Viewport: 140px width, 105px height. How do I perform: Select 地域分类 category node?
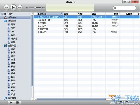(12, 21)
